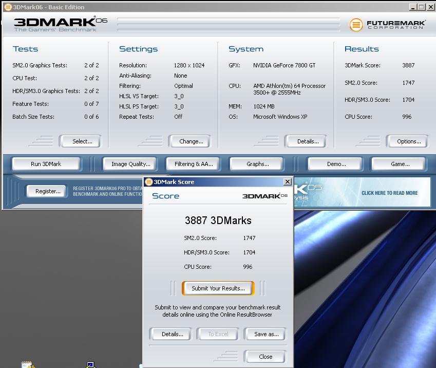Click the Results panel '3DMark Score:' label
The height and width of the screenshot is (368, 436).
[363, 65]
